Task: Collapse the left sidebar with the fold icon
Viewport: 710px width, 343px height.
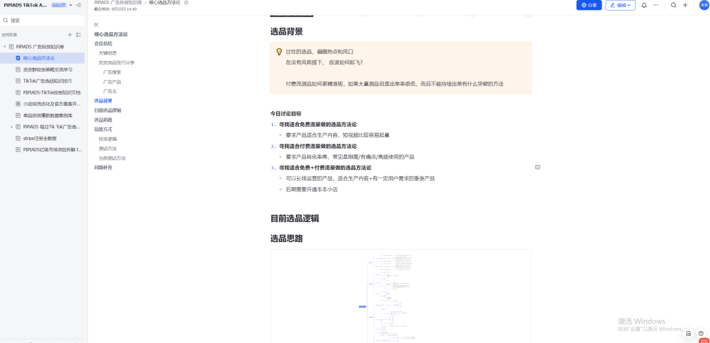Action: click(x=79, y=5)
